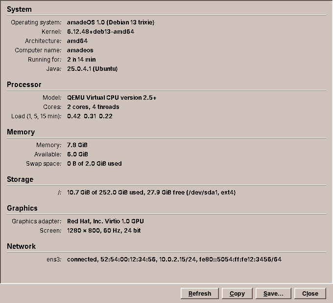Click the computer name value amadeos
The width and height of the screenshot is (333, 303).
(80, 50)
